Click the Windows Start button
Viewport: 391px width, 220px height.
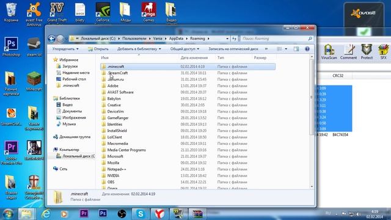(x=8, y=214)
